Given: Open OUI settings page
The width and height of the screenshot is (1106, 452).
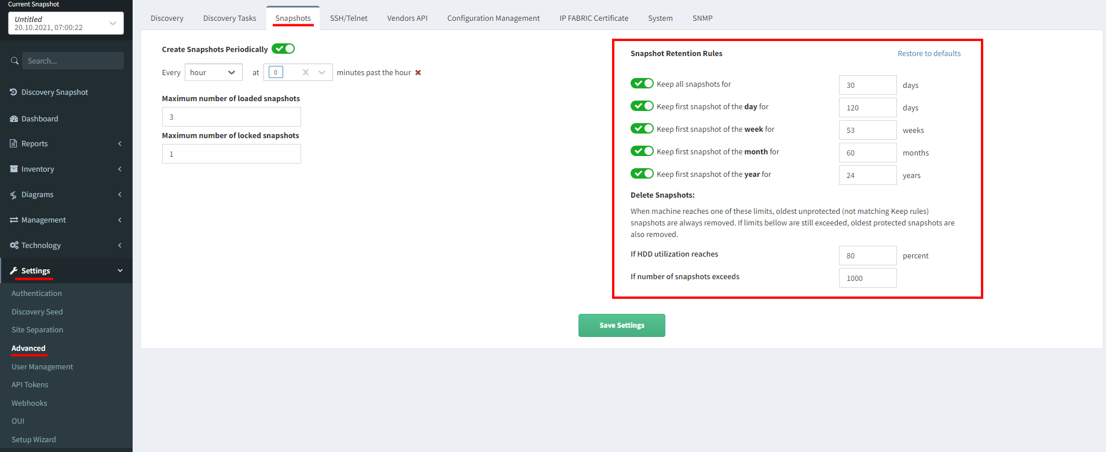Looking at the screenshot, I should [x=18, y=421].
